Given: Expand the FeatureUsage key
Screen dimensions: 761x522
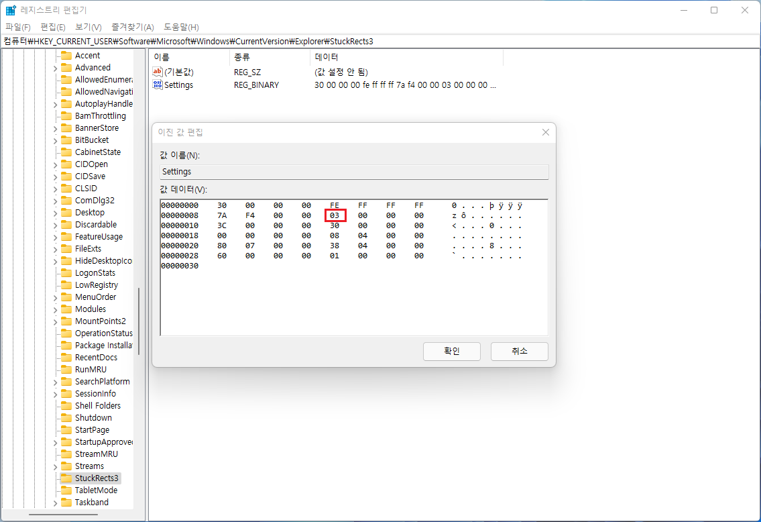Looking at the screenshot, I should coord(55,238).
